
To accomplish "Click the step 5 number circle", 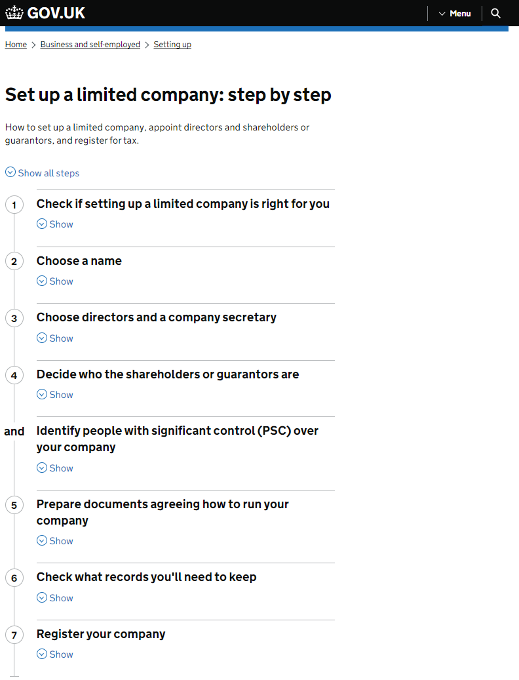I will 14,505.
